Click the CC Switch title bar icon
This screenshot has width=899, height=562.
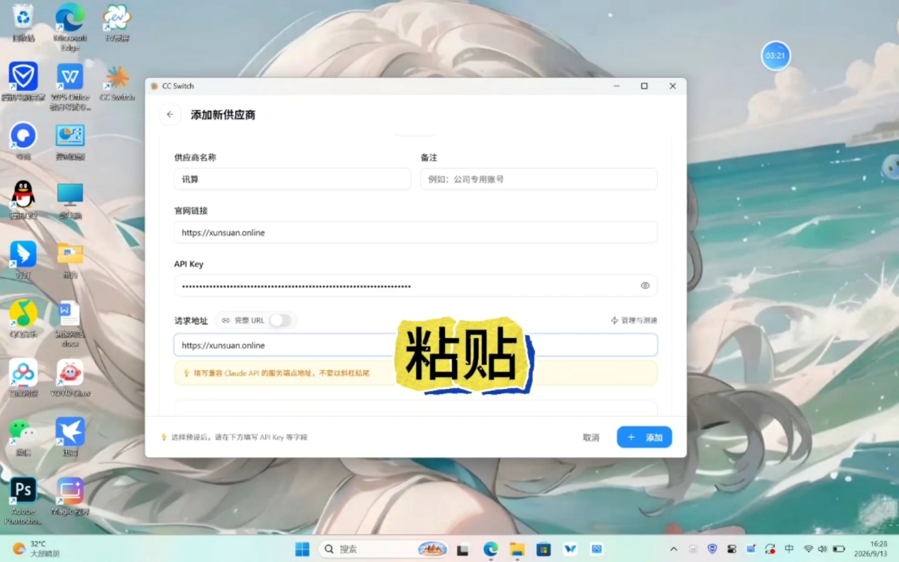(x=155, y=86)
